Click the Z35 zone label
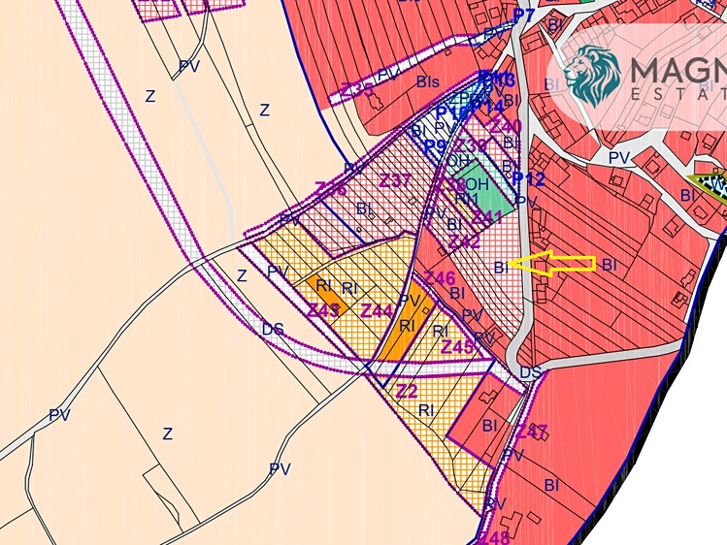 tap(357, 89)
